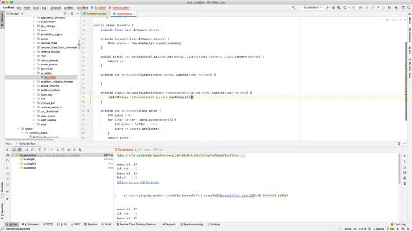Open the Git tool window tab
The height and width of the screenshot is (231, 412).
coord(62,225)
